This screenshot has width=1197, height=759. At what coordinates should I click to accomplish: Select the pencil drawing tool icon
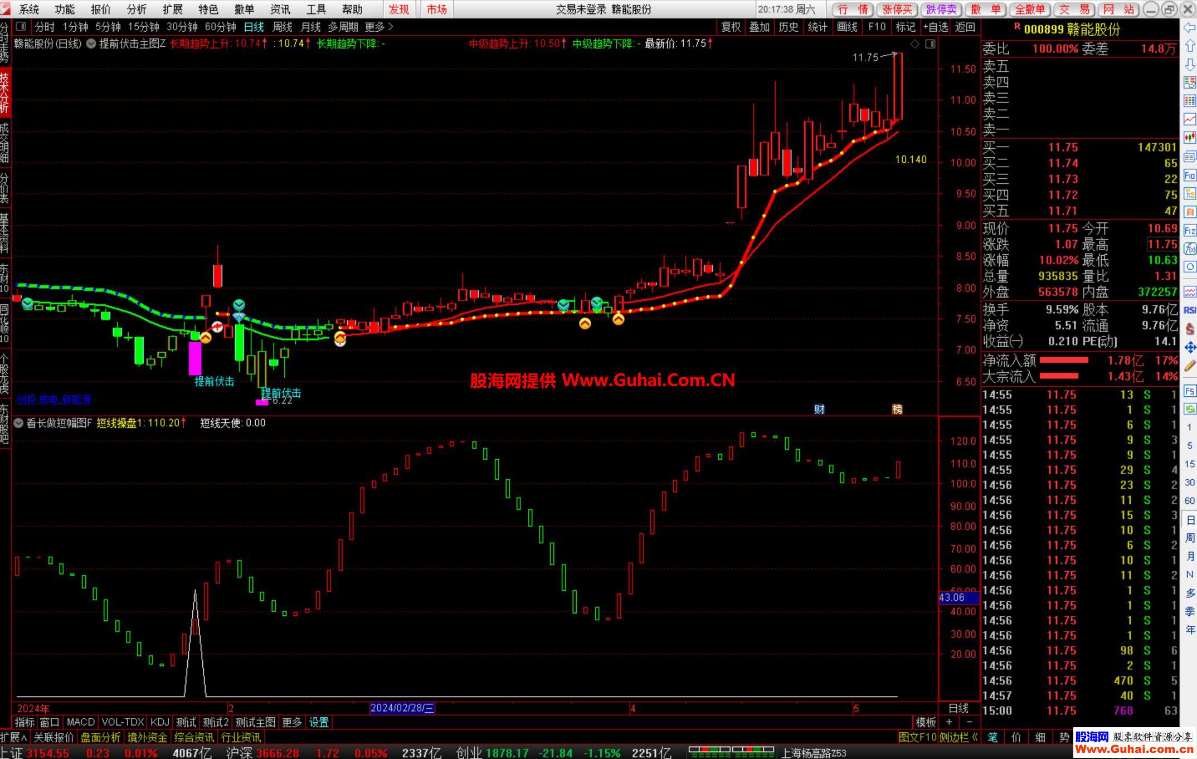coord(1190,366)
